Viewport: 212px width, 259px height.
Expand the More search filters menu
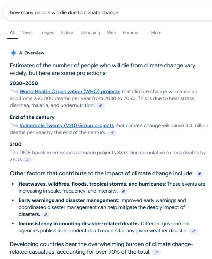154,32
